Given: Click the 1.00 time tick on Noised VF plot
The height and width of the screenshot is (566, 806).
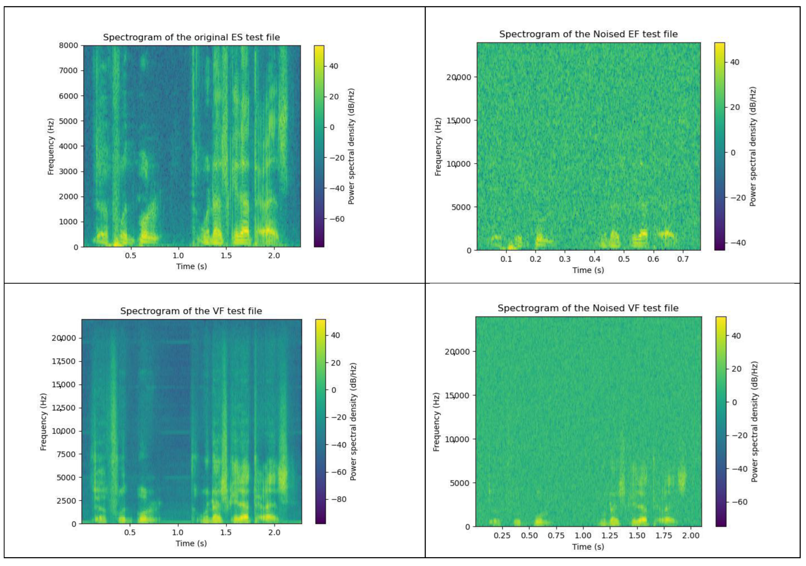Looking at the screenshot, I should pyautogui.click(x=583, y=535).
